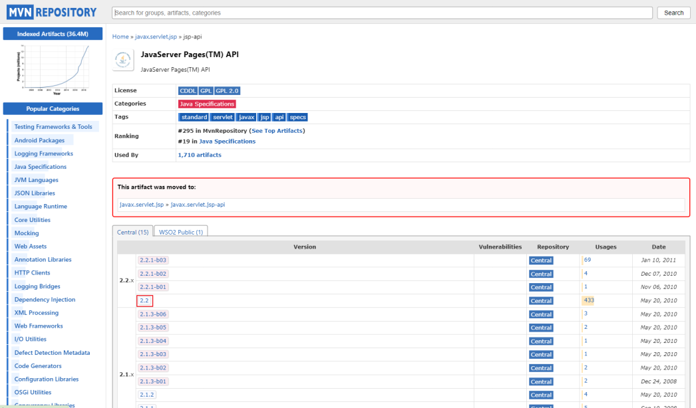Open HTTP Clients category
Viewport: 696px width, 408px height.
tap(33, 272)
